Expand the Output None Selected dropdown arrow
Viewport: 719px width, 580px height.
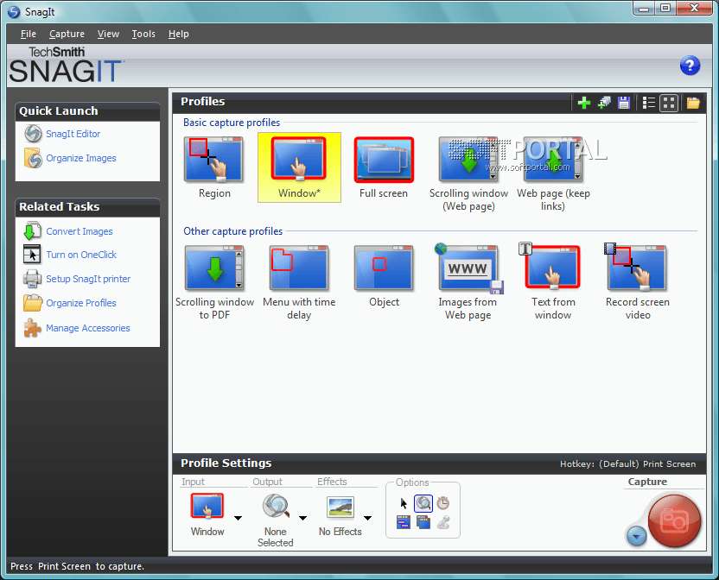click(302, 518)
